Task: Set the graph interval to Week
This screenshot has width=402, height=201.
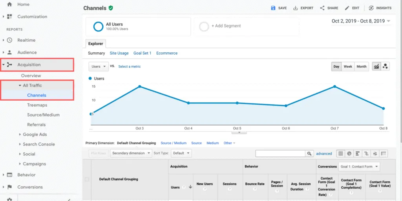Action: pos(348,66)
